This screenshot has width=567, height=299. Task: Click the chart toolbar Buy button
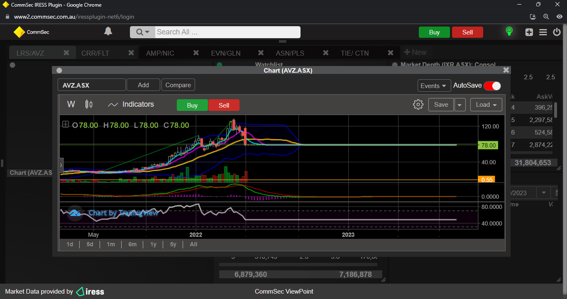(x=192, y=105)
